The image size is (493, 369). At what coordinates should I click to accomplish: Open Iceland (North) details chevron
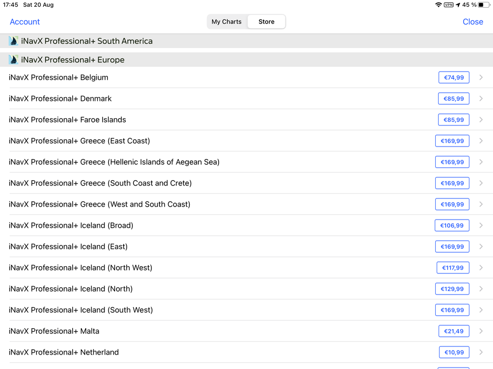[x=481, y=289]
